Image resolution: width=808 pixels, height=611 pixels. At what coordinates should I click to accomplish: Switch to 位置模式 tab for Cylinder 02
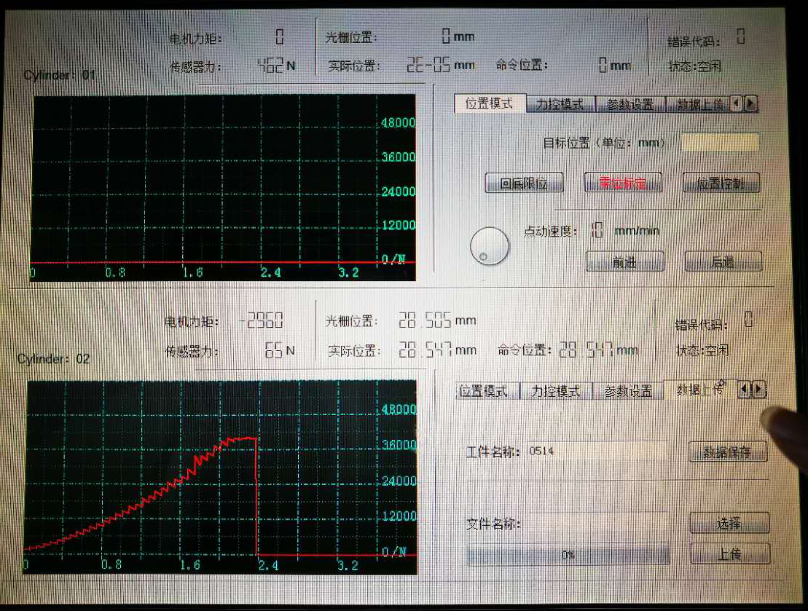point(485,391)
